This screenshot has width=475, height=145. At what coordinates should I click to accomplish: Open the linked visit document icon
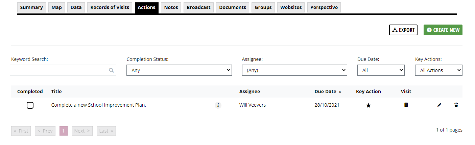pyautogui.click(x=406, y=105)
